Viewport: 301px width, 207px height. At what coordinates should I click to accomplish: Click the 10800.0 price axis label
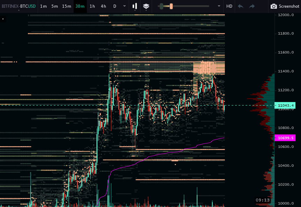click(286, 128)
